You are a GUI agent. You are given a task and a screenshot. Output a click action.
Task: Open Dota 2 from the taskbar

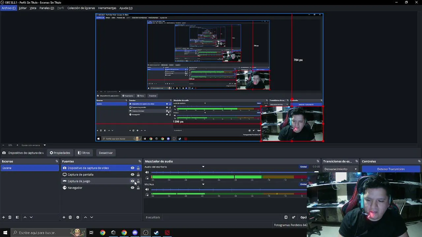tap(167, 233)
